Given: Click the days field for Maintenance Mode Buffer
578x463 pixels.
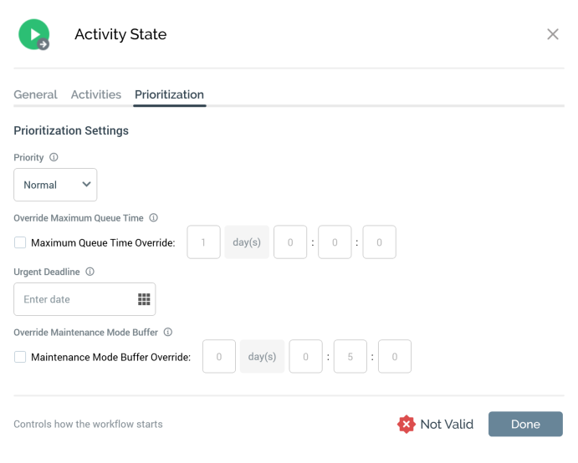Looking at the screenshot, I should (x=219, y=356).
